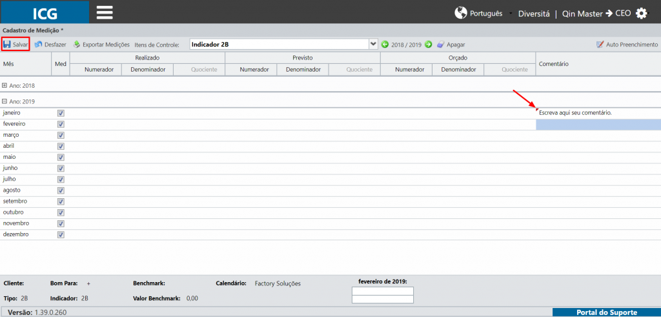Click the Exportar Medições icon
661x317 pixels.
(x=77, y=45)
